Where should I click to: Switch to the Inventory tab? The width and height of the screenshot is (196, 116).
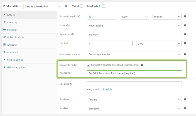pos(12,22)
